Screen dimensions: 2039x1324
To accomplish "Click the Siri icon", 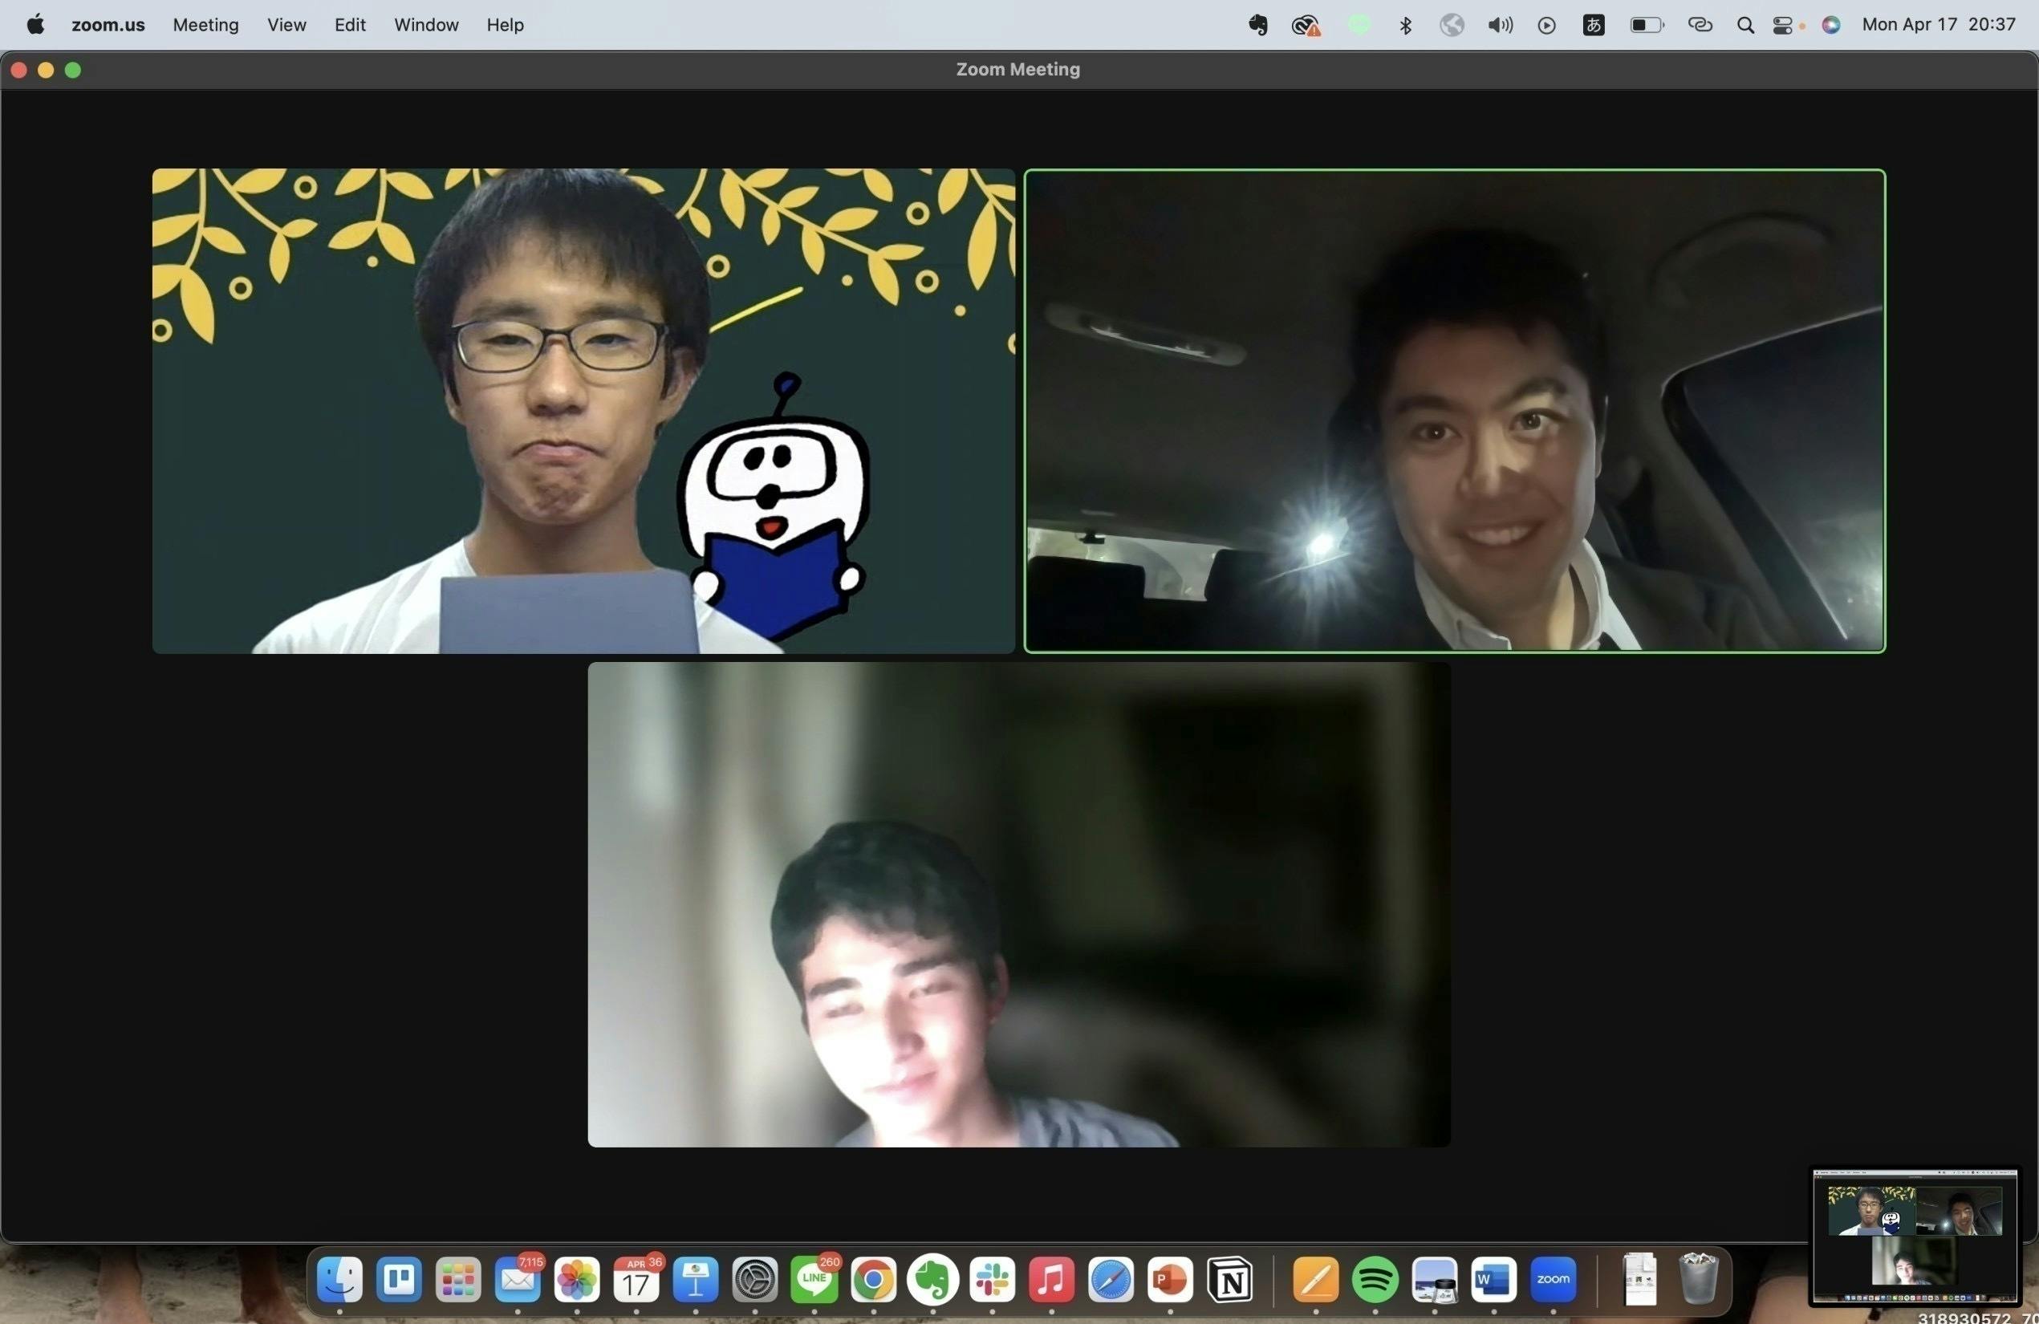I will coord(1831,25).
